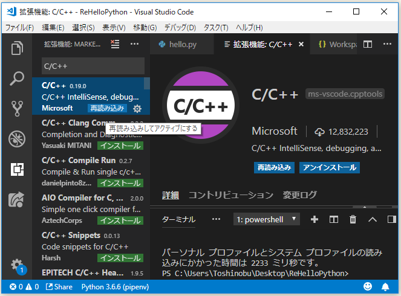Click 再読み込み in the C/C++ list item

(x=107, y=108)
